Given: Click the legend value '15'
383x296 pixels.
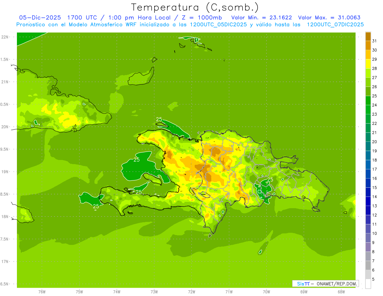Looking at the screenshot, I should (375, 188).
